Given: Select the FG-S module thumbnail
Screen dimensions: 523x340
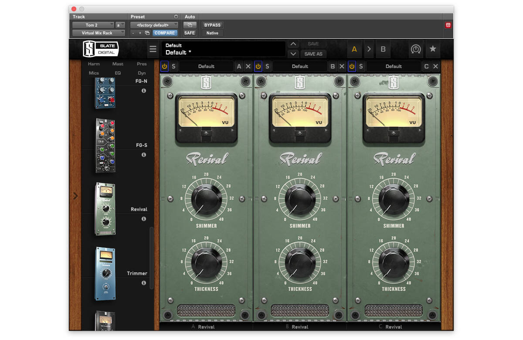Looking at the screenshot, I should [105, 146].
